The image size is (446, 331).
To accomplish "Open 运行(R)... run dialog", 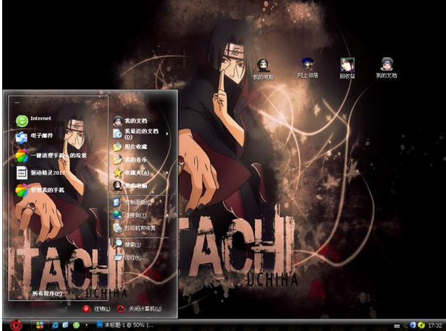I will click(x=130, y=258).
